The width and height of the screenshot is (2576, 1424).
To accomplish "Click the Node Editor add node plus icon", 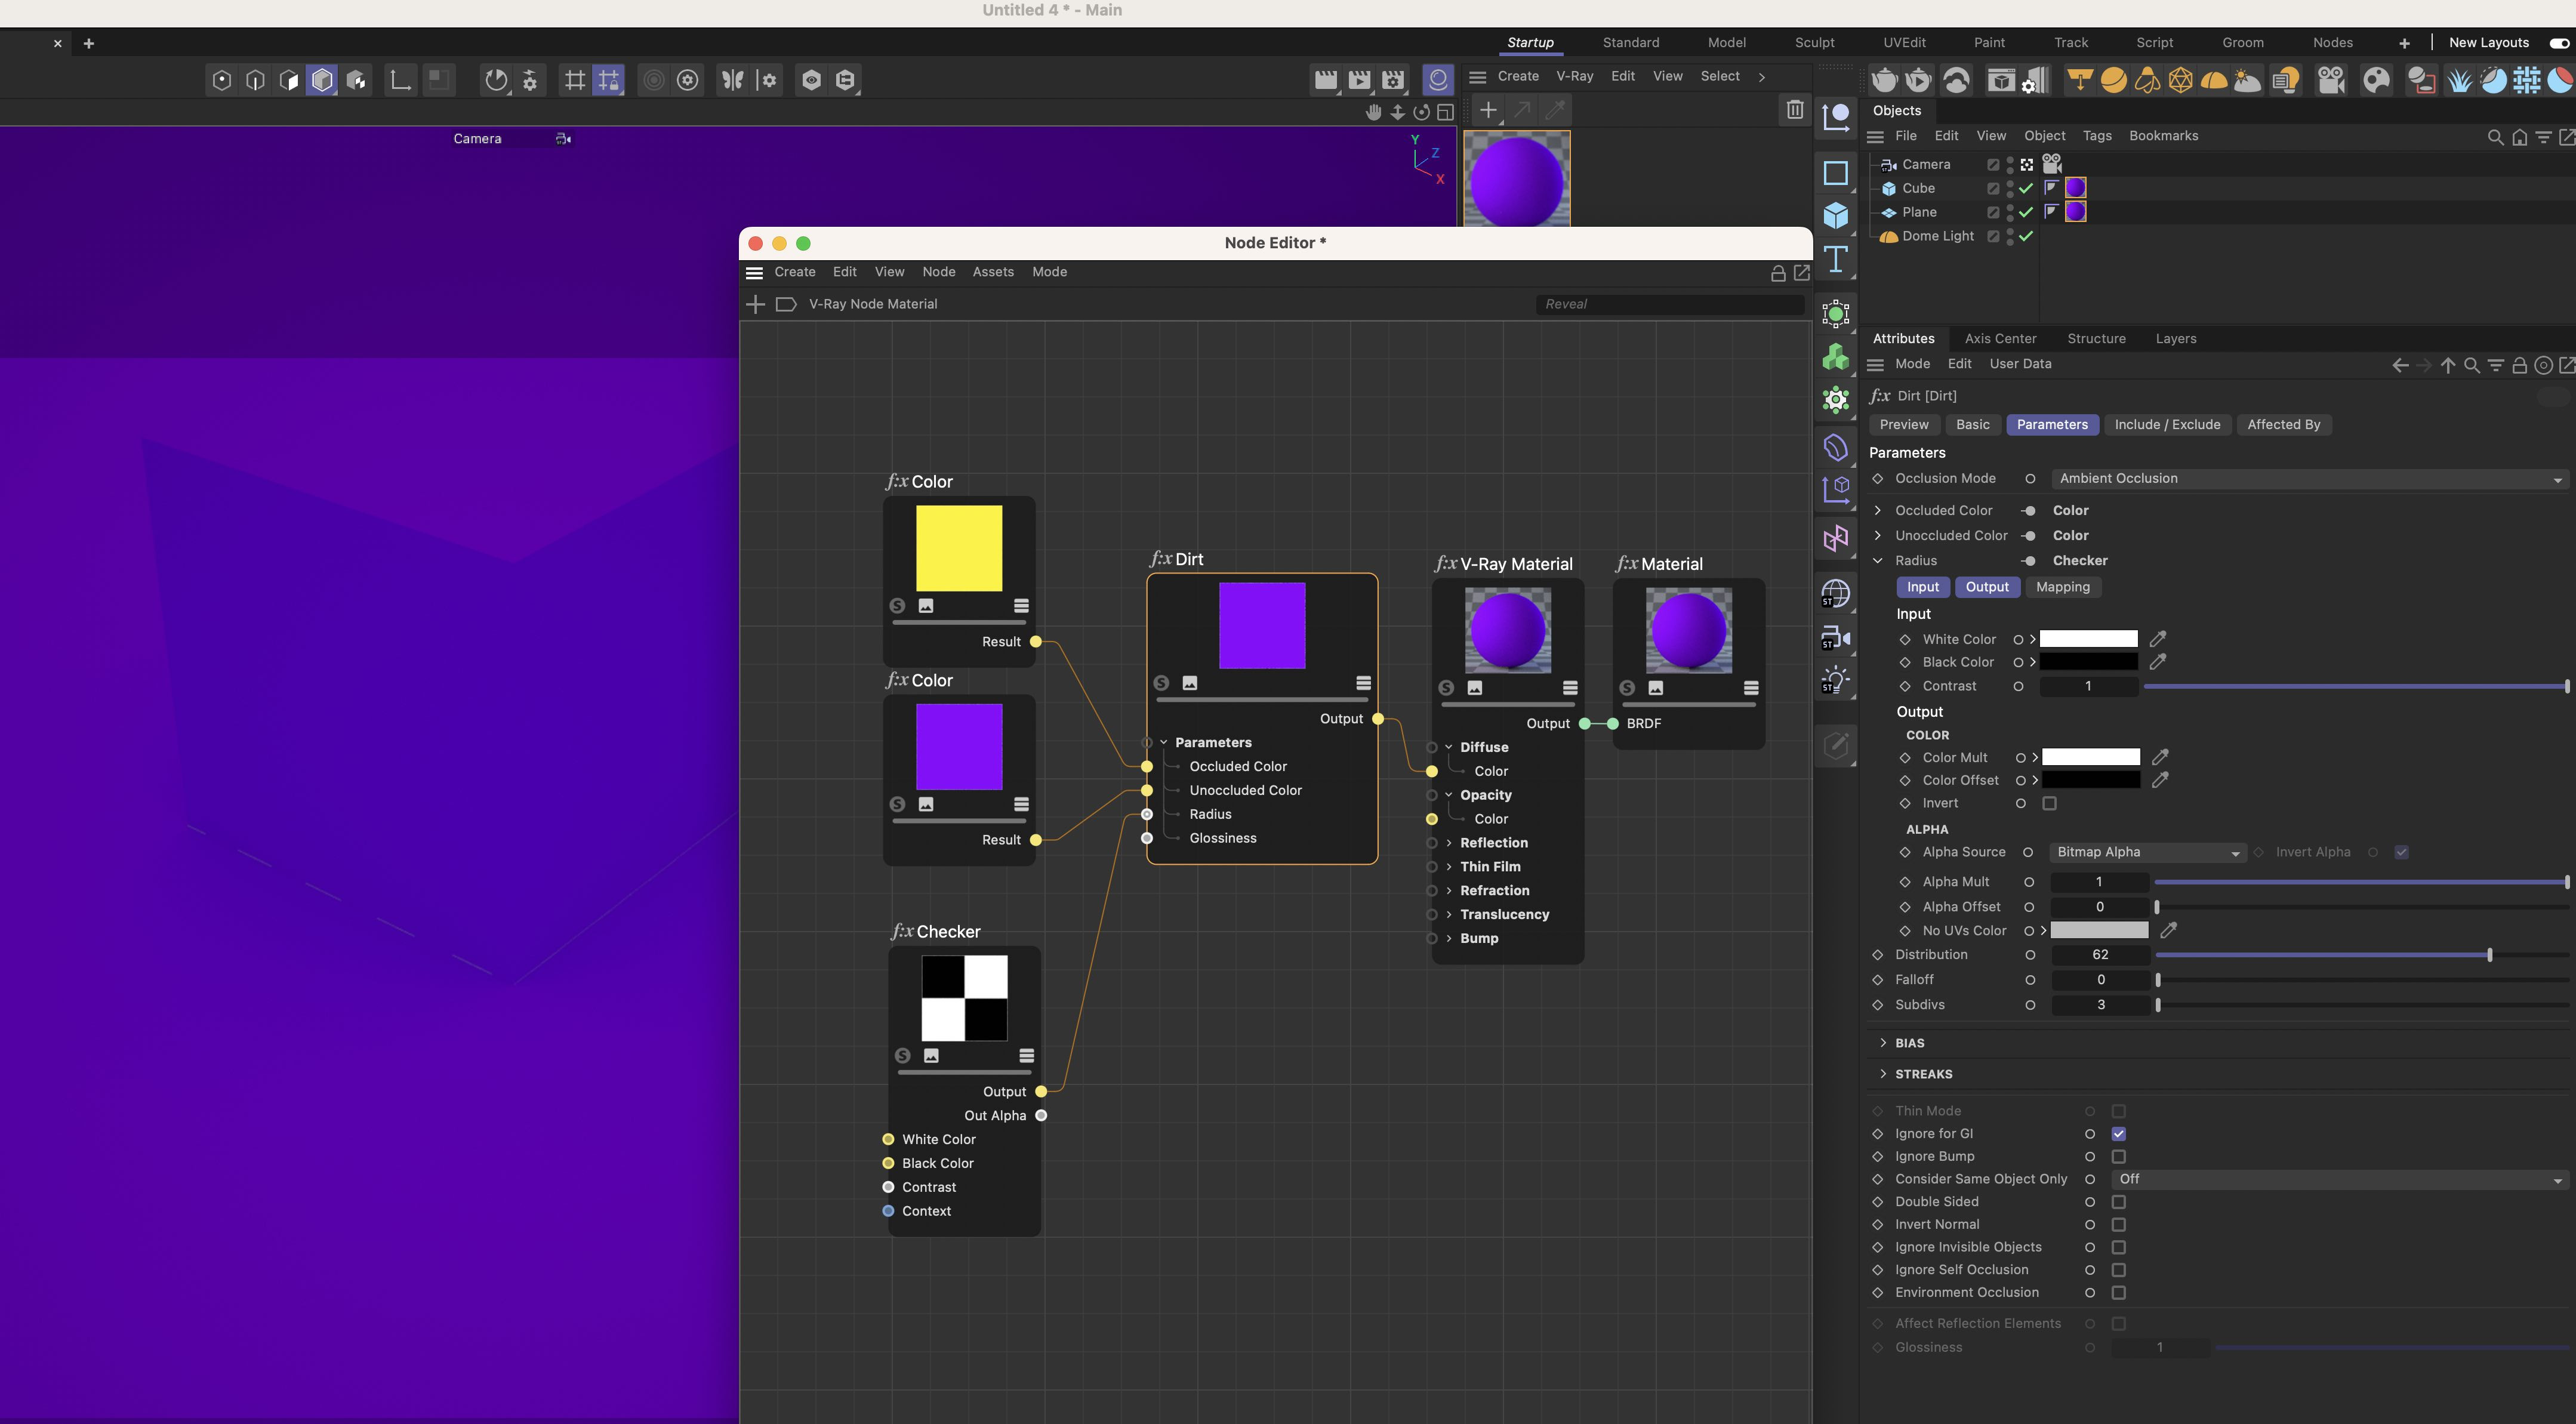I will pos(756,304).
